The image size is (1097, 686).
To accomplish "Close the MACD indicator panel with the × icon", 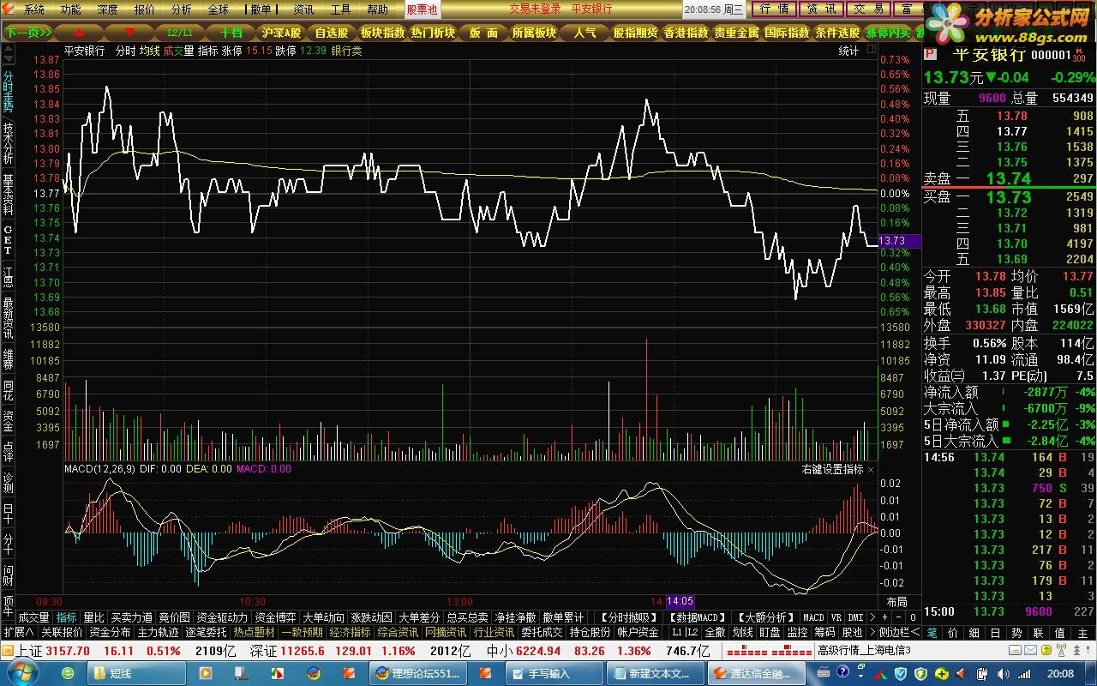I will (871, 470).
